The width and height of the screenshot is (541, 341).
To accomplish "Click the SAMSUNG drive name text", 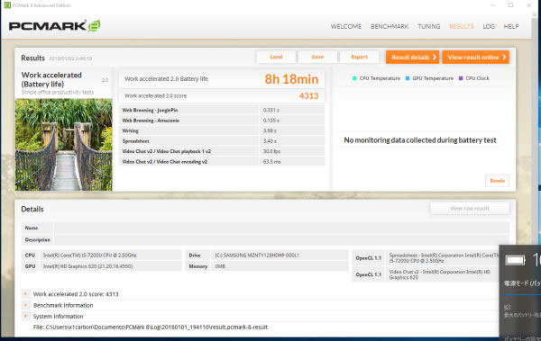I will point(257,256).
